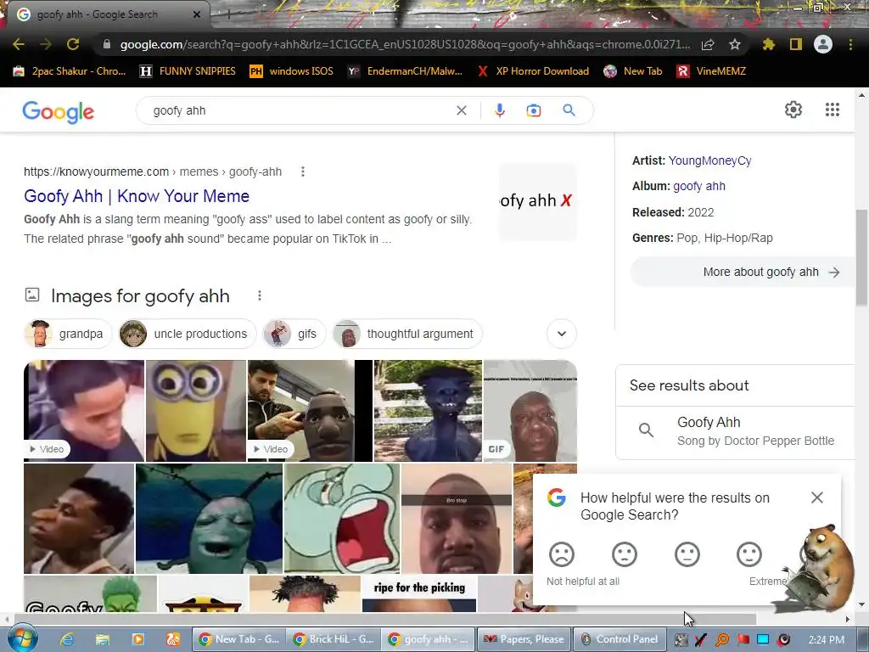The height and width of the screenshot is (652, 869).
Task: Click inside the goofy ahh search field
Action: (x=300, y=110)
